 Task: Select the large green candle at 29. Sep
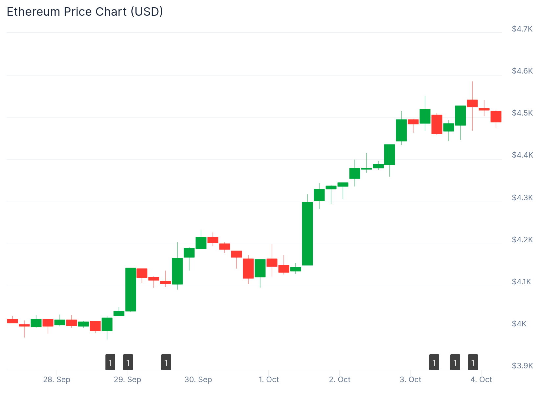pos(131,289)
